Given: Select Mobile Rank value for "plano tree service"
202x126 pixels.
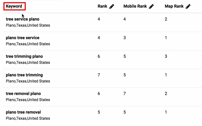Looking at the screenshot, I should (x=125, y=38).
